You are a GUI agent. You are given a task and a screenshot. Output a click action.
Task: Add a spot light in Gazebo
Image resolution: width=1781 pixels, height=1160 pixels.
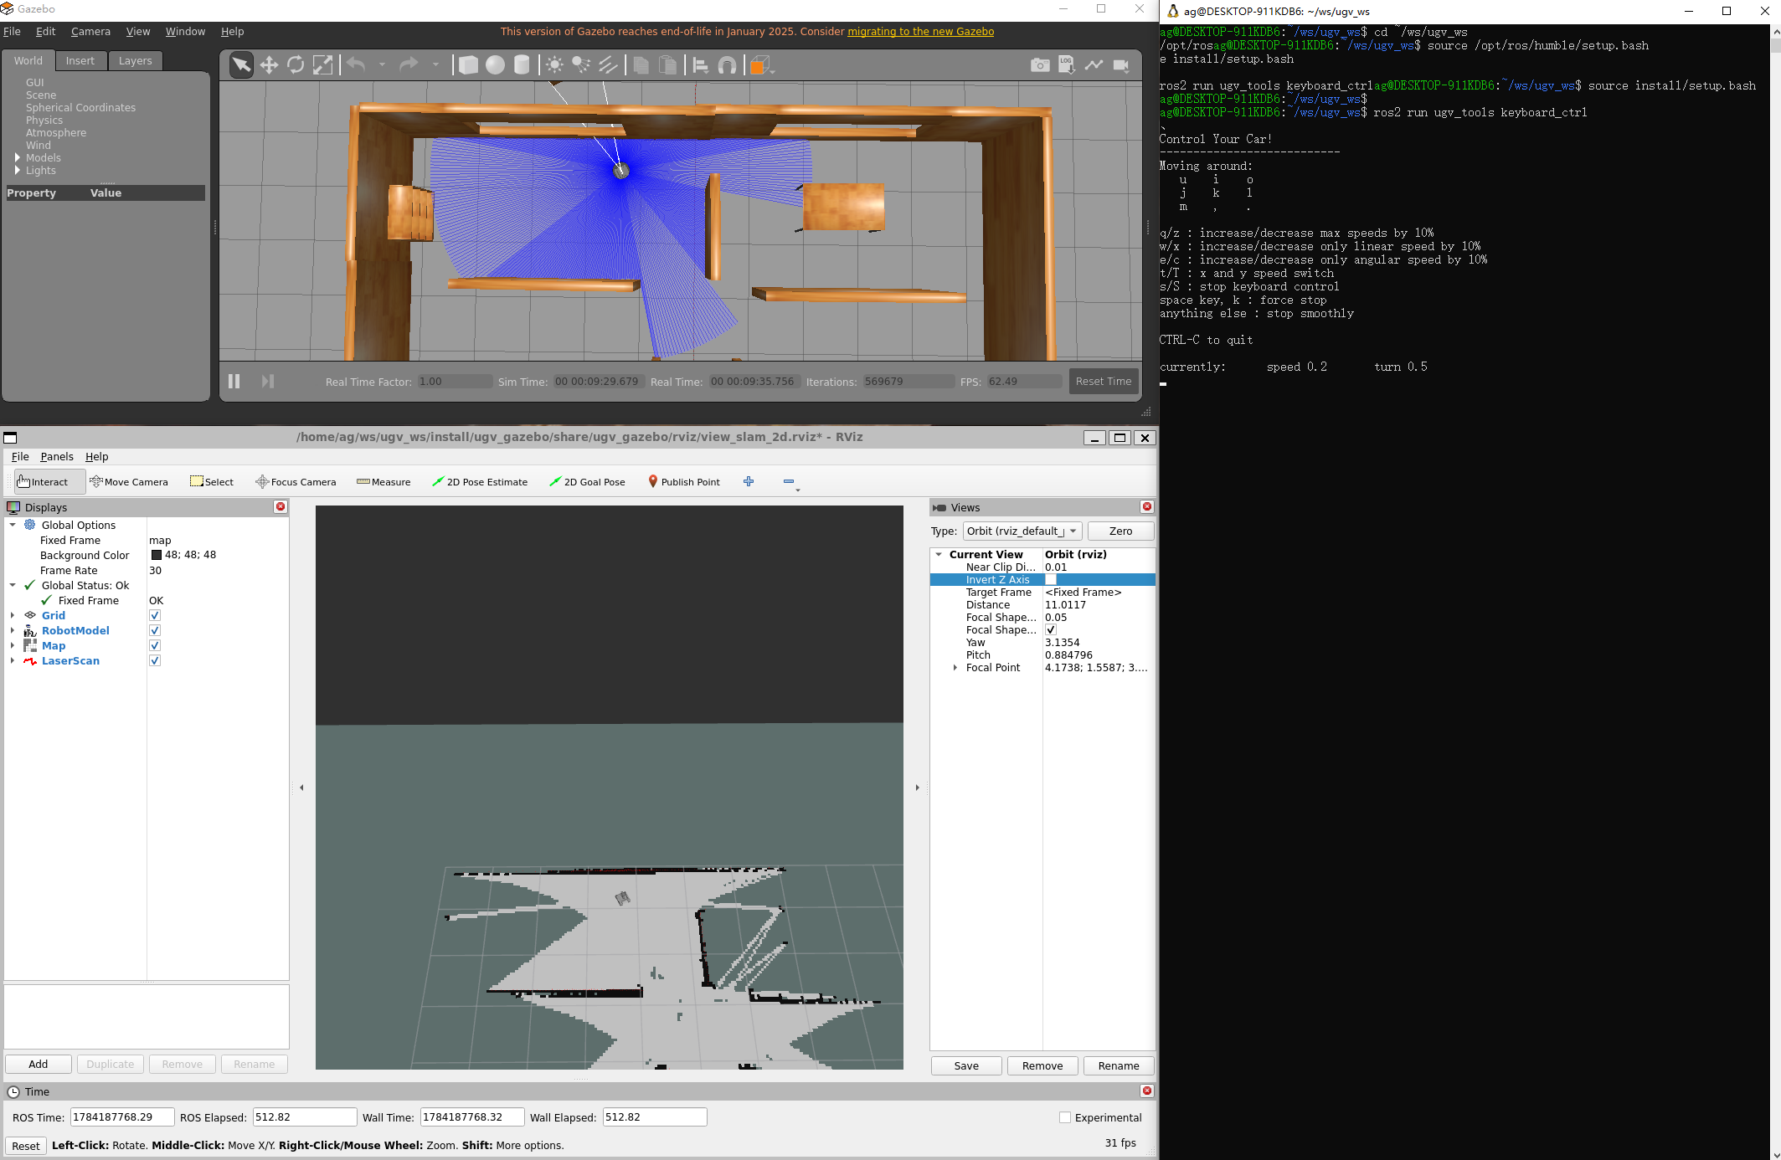581,65
